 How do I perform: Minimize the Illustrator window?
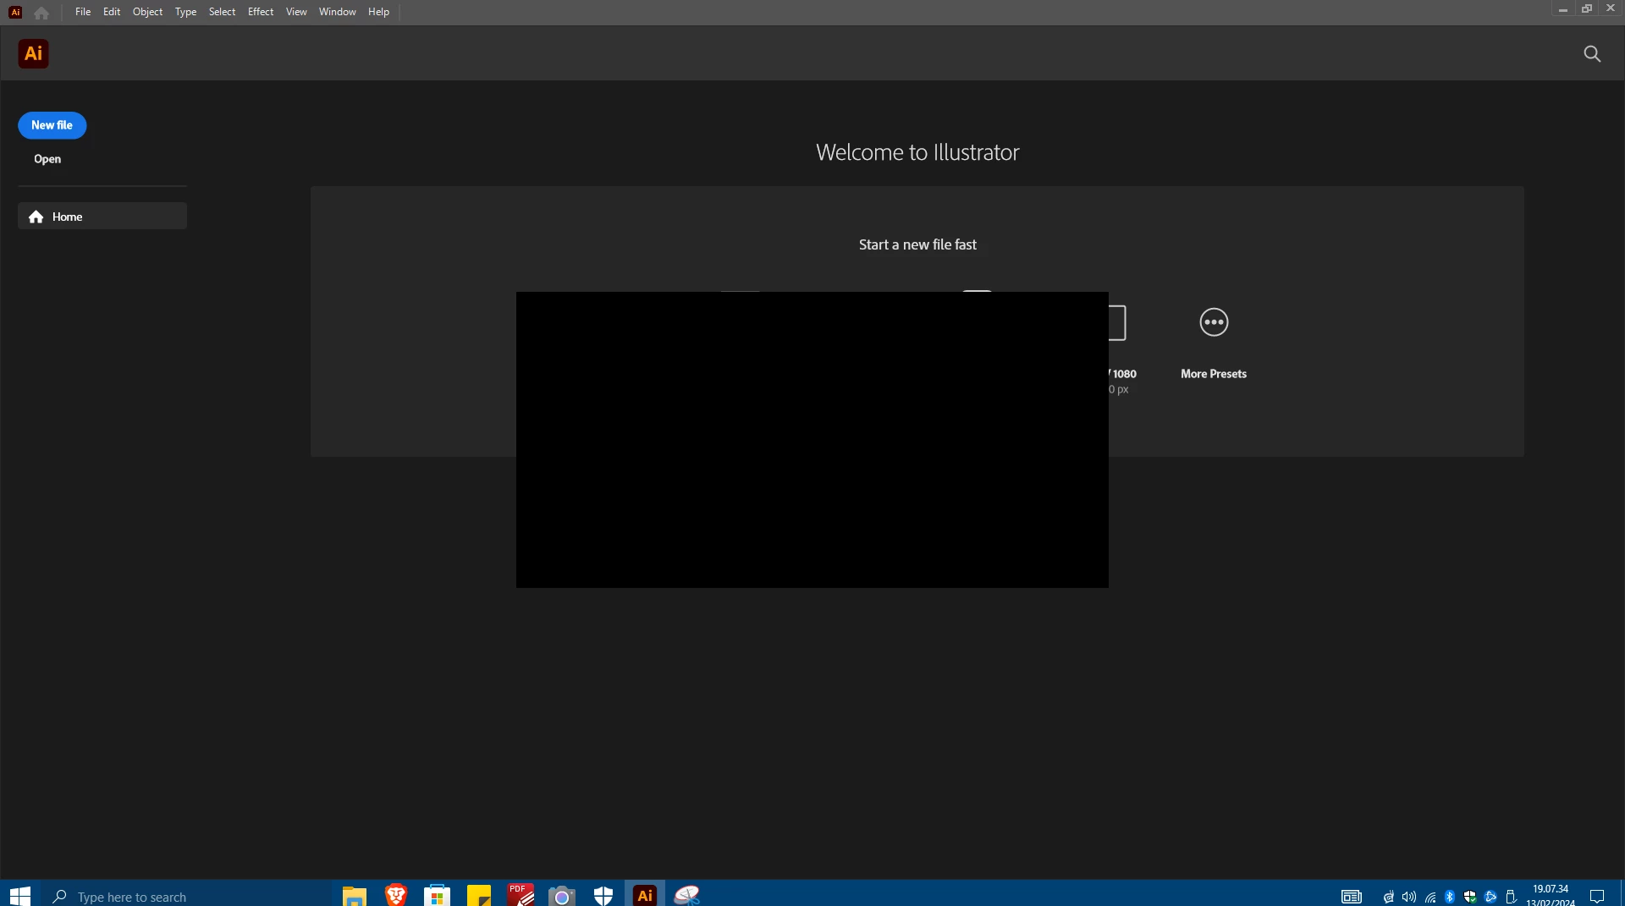1562,9
